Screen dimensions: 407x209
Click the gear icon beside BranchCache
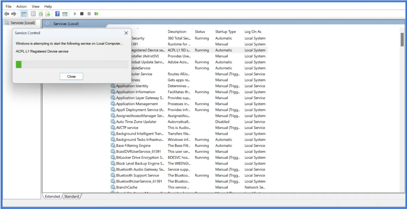coord(113,187)
